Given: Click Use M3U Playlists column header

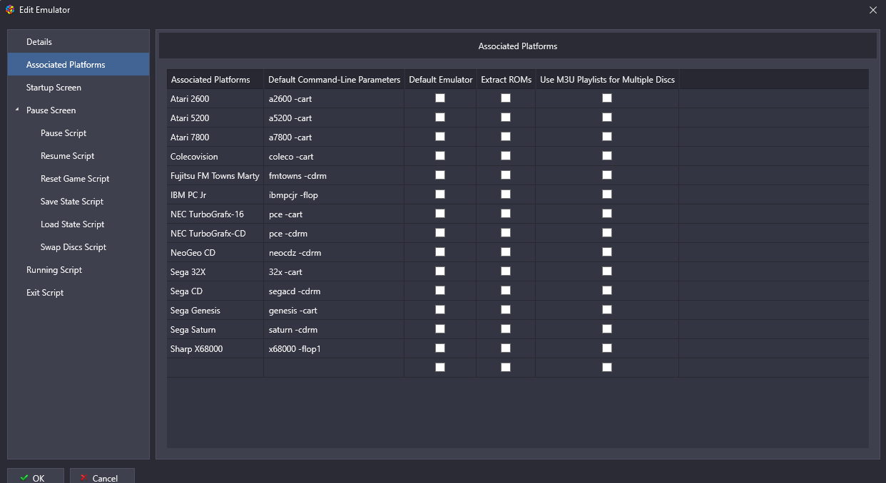Looking at the screenshot, I should pos(607,79).
